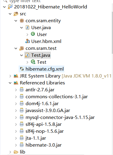Expand the slf4j-nop-1.5.6.jar archive
The width and height of the screenshot is (113, 155).
pyautogui.click(x=16, y=131)
